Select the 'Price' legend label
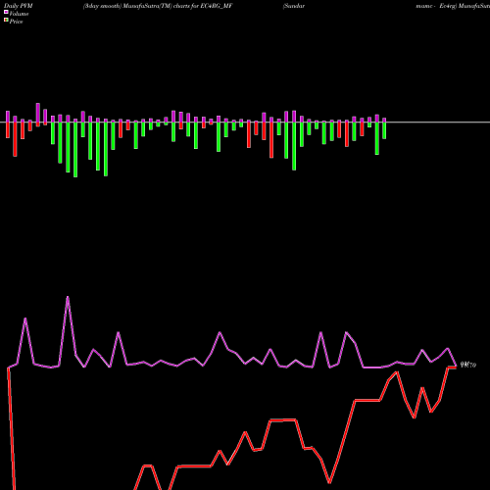 pyautogui.click(x=16, y=22)
